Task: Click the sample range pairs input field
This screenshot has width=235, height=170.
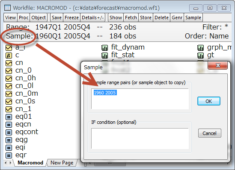Action: (x=140, y=99)
